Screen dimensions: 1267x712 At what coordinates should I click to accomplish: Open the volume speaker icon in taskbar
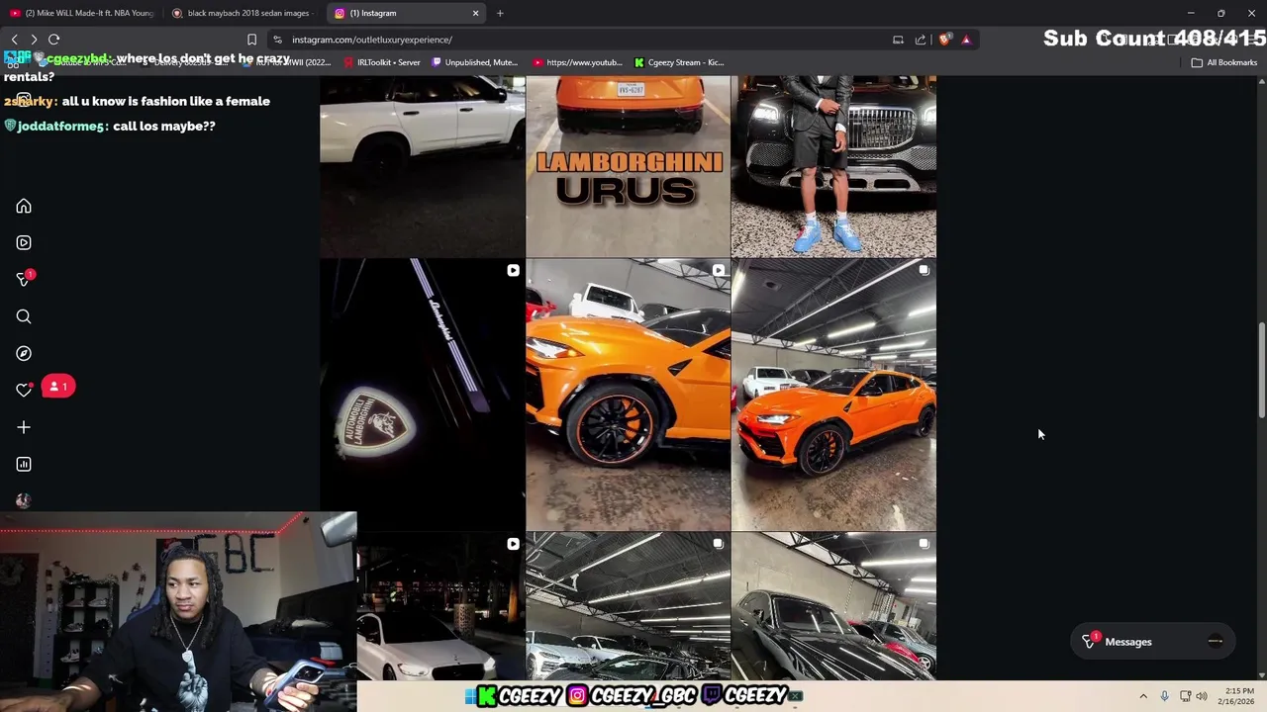tap(1202, 696)
